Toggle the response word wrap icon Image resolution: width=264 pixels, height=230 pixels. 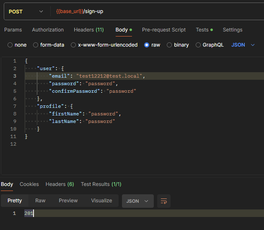coord(164,201)
